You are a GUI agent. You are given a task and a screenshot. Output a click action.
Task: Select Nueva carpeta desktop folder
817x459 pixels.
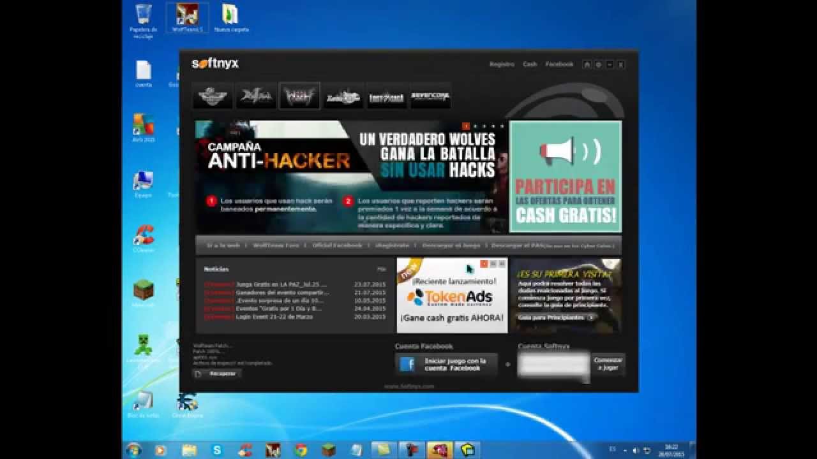click(x=231, y=18)
